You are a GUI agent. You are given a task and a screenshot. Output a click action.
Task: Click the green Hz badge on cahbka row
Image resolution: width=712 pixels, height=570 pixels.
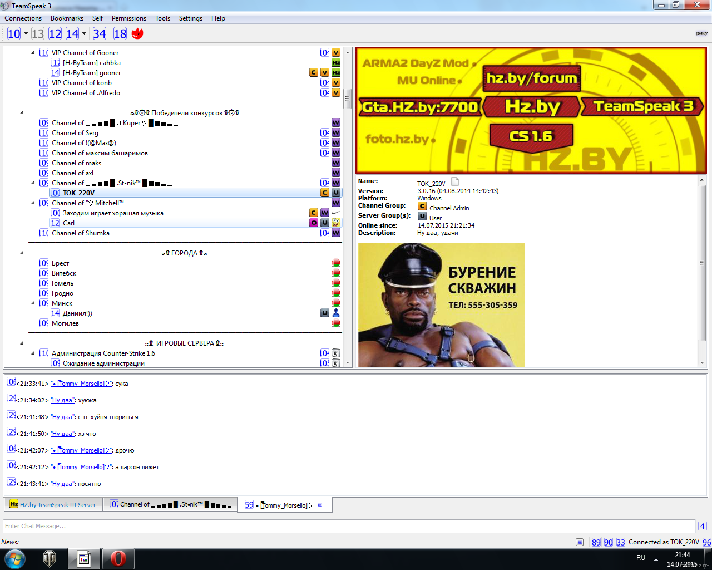click(x=336, y=63)
